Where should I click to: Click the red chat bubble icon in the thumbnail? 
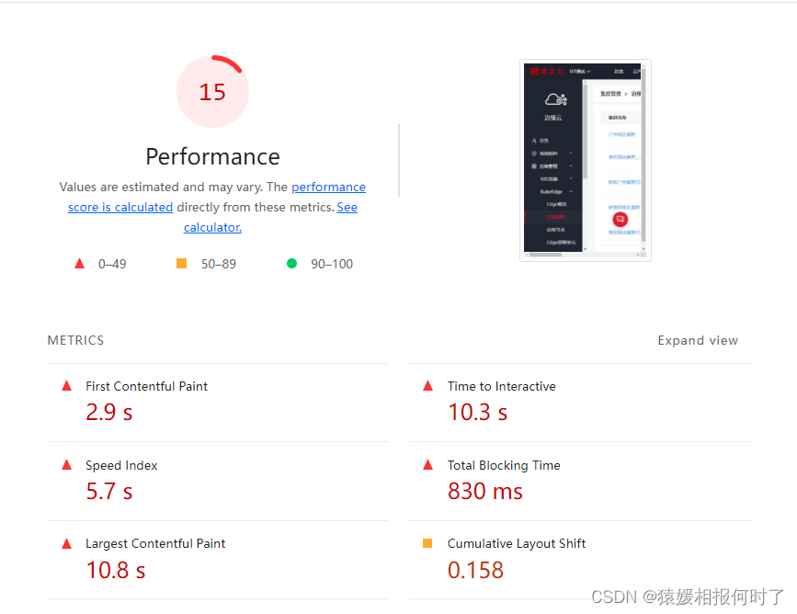(621, 219)
